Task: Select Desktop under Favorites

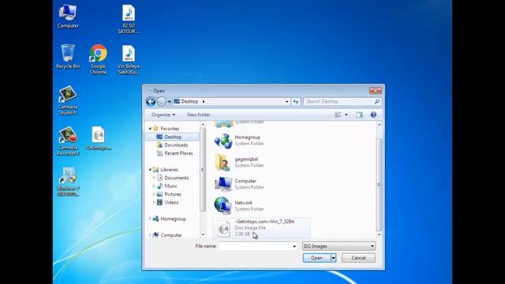Action: click(x=173, y=136)
